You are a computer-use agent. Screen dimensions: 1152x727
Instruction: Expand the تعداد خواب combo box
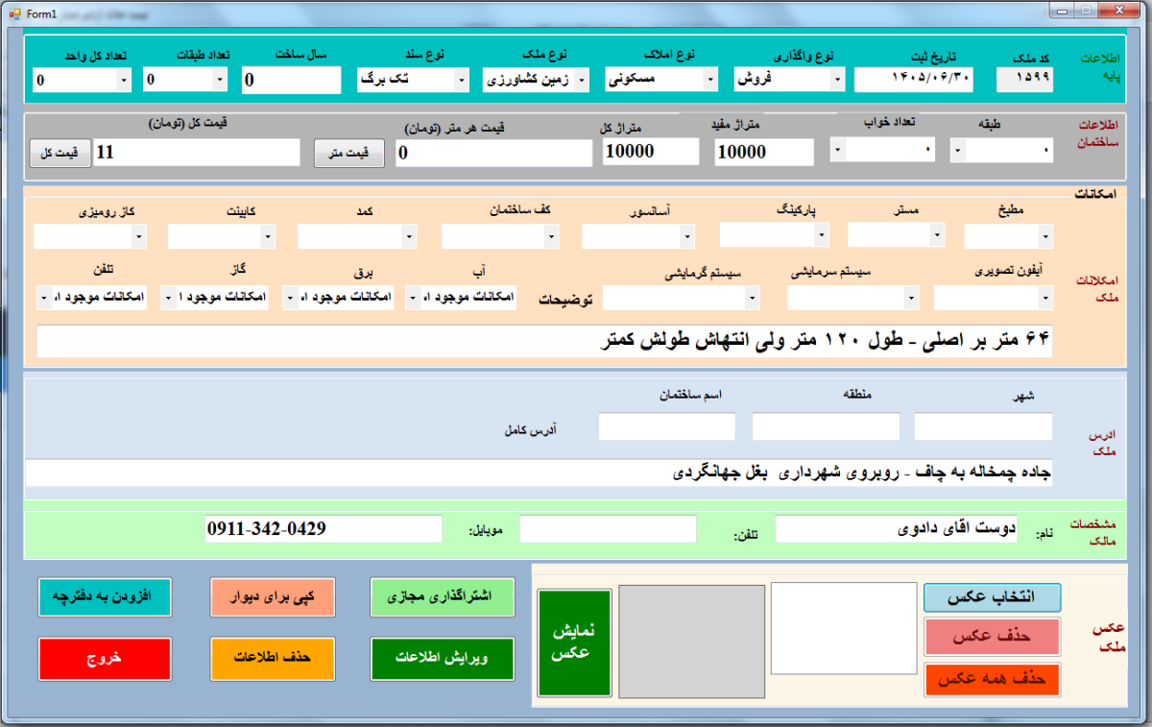click(838, 150)
